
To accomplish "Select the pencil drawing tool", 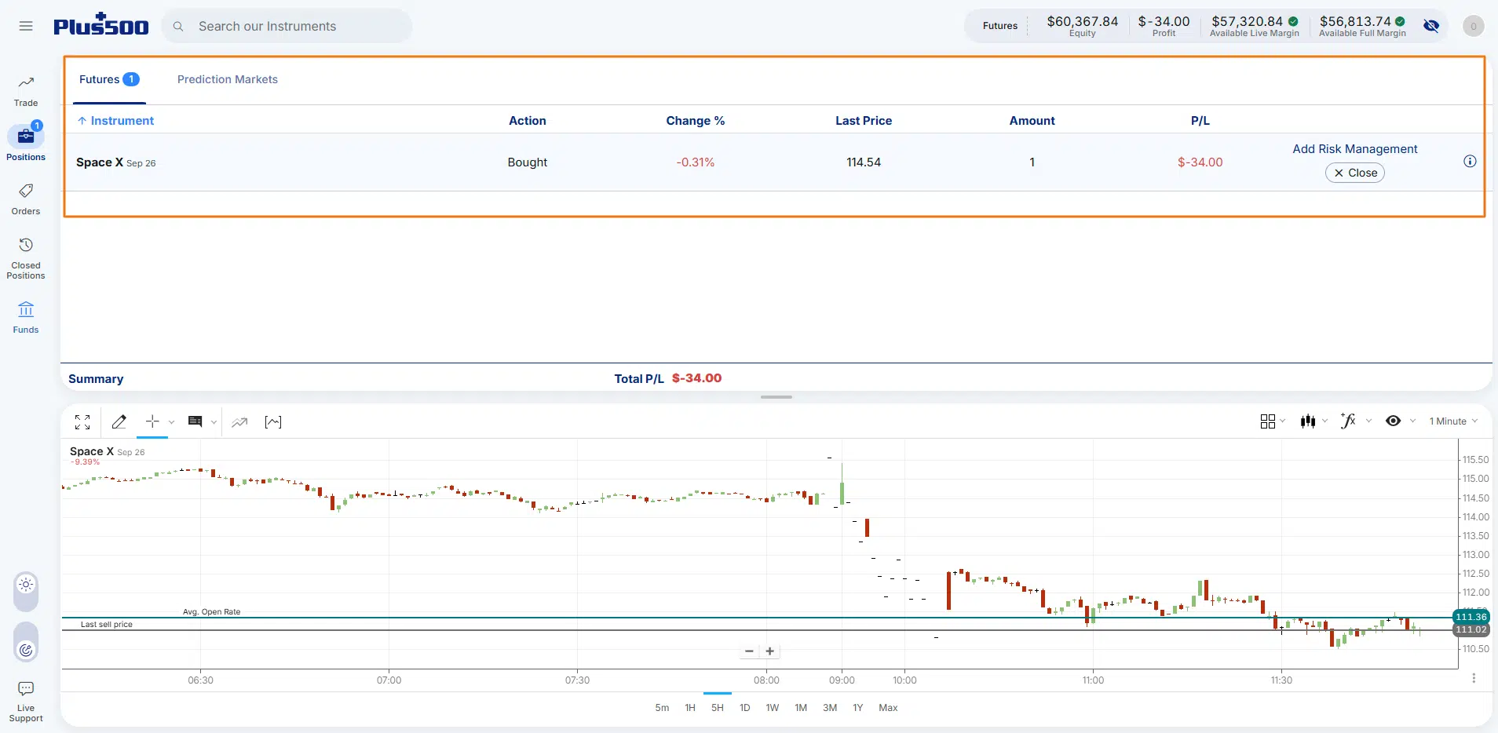I will tap(119, 421).
